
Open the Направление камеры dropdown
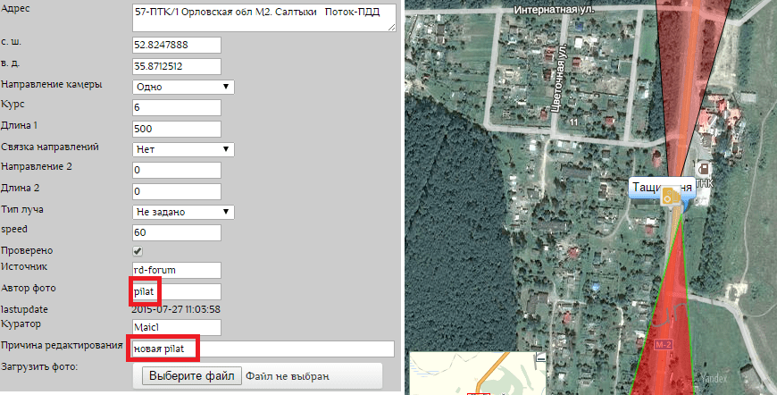[182, 87]
